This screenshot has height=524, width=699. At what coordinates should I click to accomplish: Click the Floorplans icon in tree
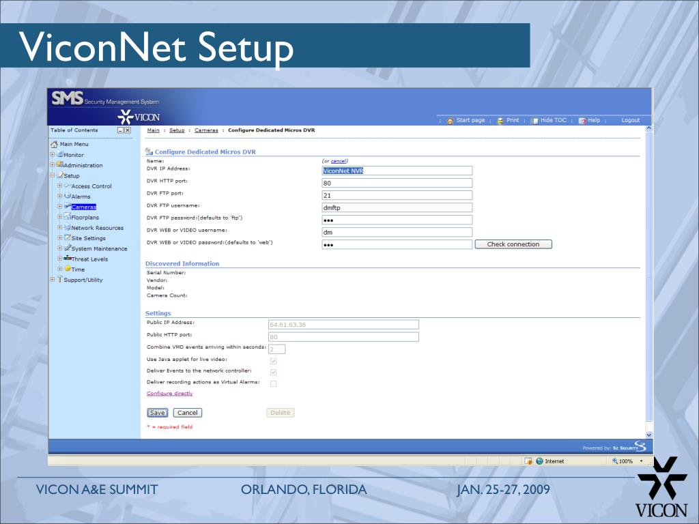pos(68,216)
